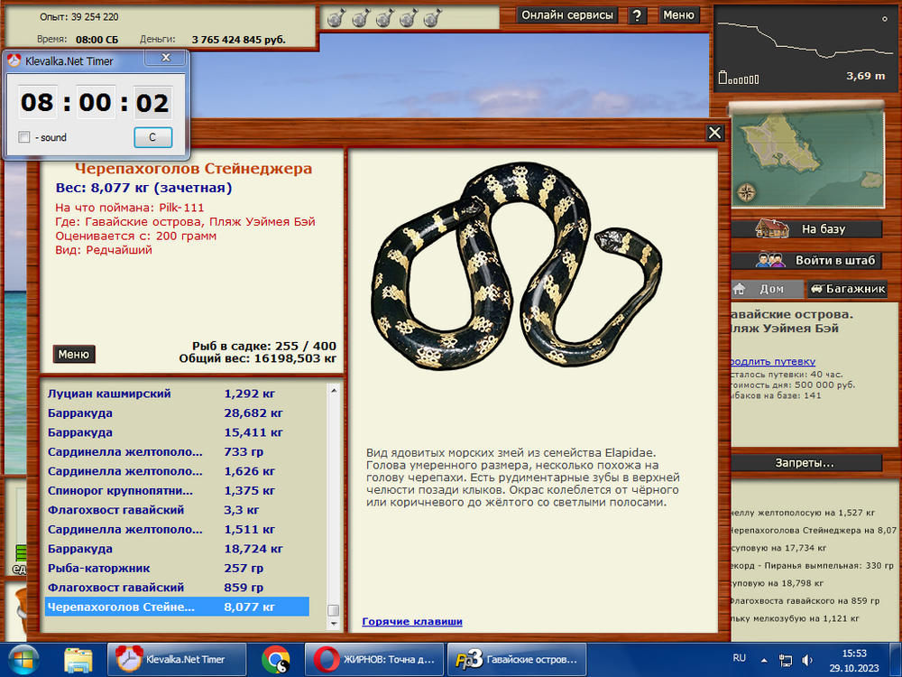Click the speaker volume icon in system tray
The image size is (902, 677).
coord(807,660)
